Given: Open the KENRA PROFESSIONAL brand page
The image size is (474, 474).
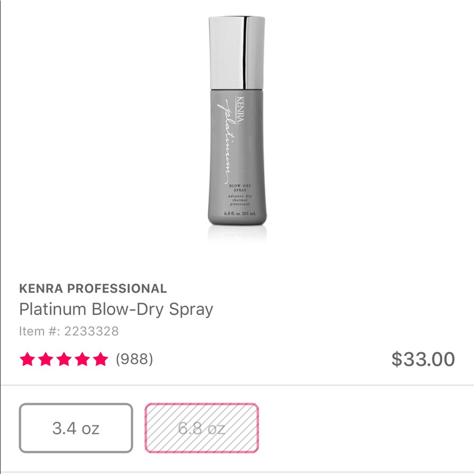Looking at the screenshot, I should 93,288.
